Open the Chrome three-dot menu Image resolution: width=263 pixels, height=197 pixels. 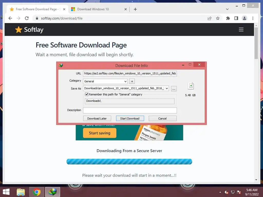point(253,18)
